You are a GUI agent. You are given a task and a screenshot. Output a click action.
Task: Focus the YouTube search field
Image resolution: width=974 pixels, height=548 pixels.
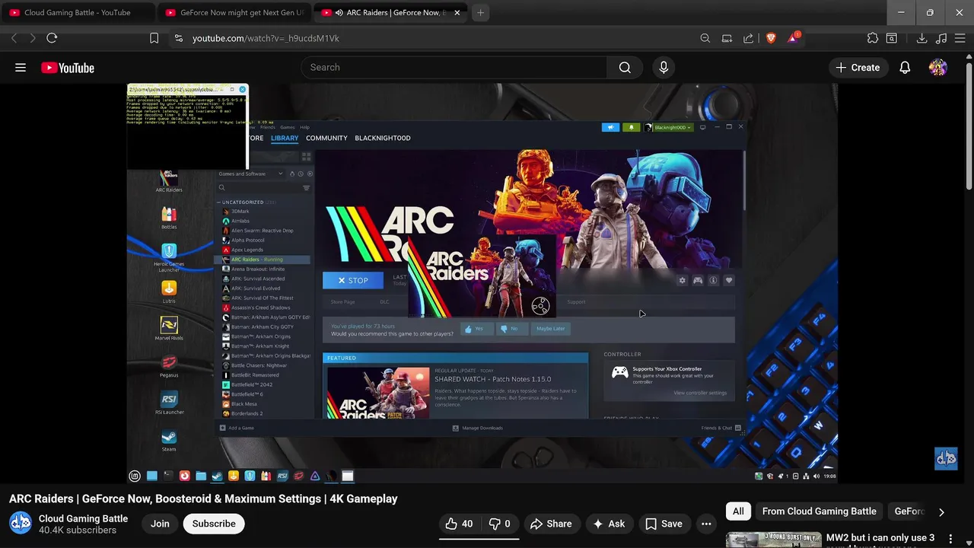(454, 68)
